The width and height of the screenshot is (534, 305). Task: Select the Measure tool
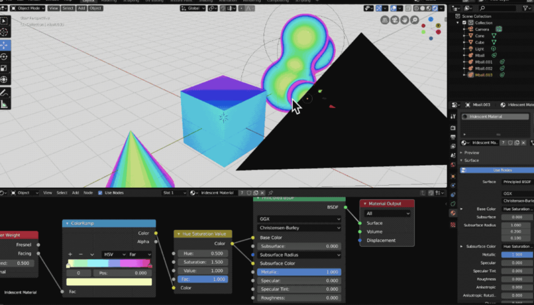[4, 104]
